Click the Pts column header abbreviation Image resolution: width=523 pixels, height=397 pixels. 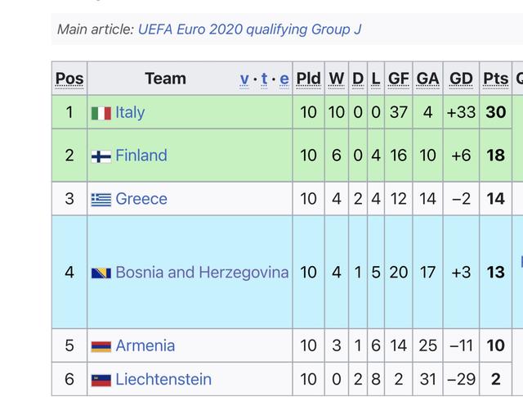tap(495, 79)
